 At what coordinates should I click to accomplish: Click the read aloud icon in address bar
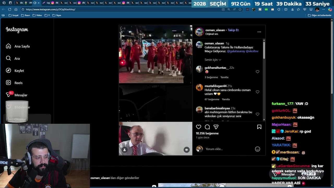[234, 9]
